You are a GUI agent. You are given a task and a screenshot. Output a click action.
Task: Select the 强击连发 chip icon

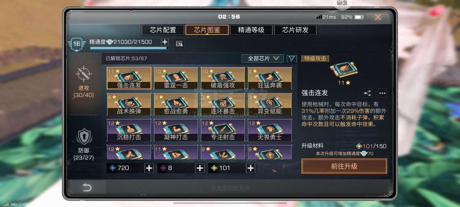129,78
